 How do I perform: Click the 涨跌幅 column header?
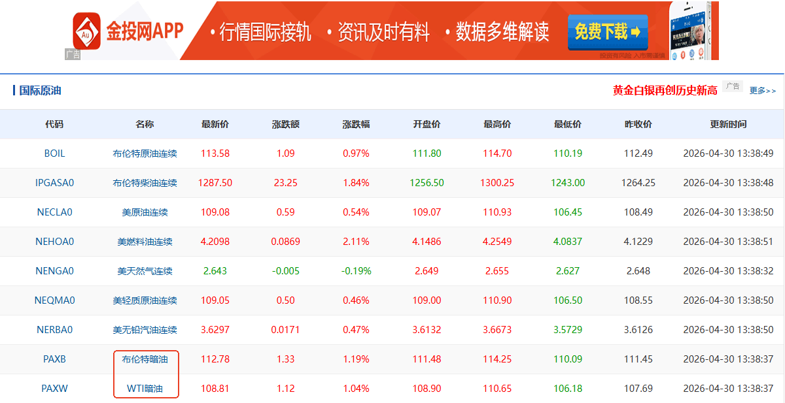click(356, 124)
